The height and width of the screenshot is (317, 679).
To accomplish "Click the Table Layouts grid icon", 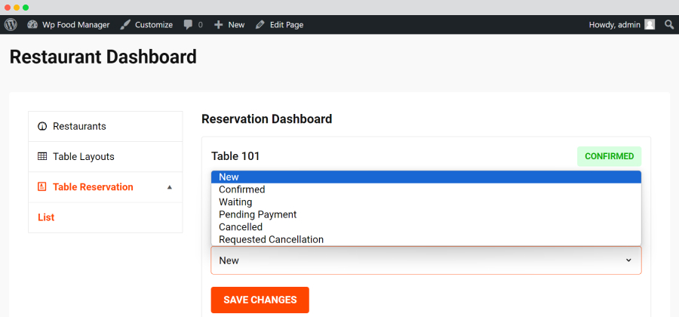I will click(x=42, y=156).
